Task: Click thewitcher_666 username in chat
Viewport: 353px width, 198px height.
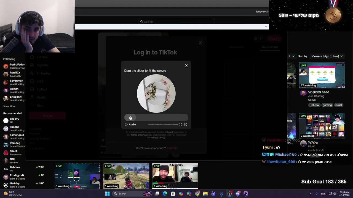Action: [x=281, y=162]
